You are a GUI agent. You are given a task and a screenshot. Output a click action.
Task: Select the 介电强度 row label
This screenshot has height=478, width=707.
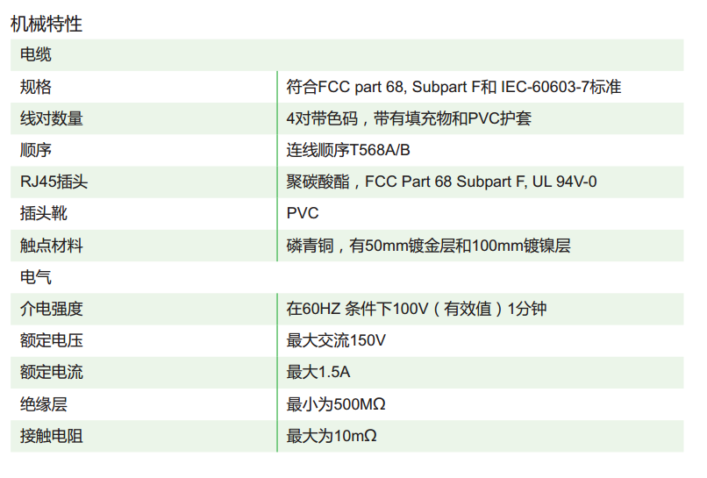click(52, 309)
